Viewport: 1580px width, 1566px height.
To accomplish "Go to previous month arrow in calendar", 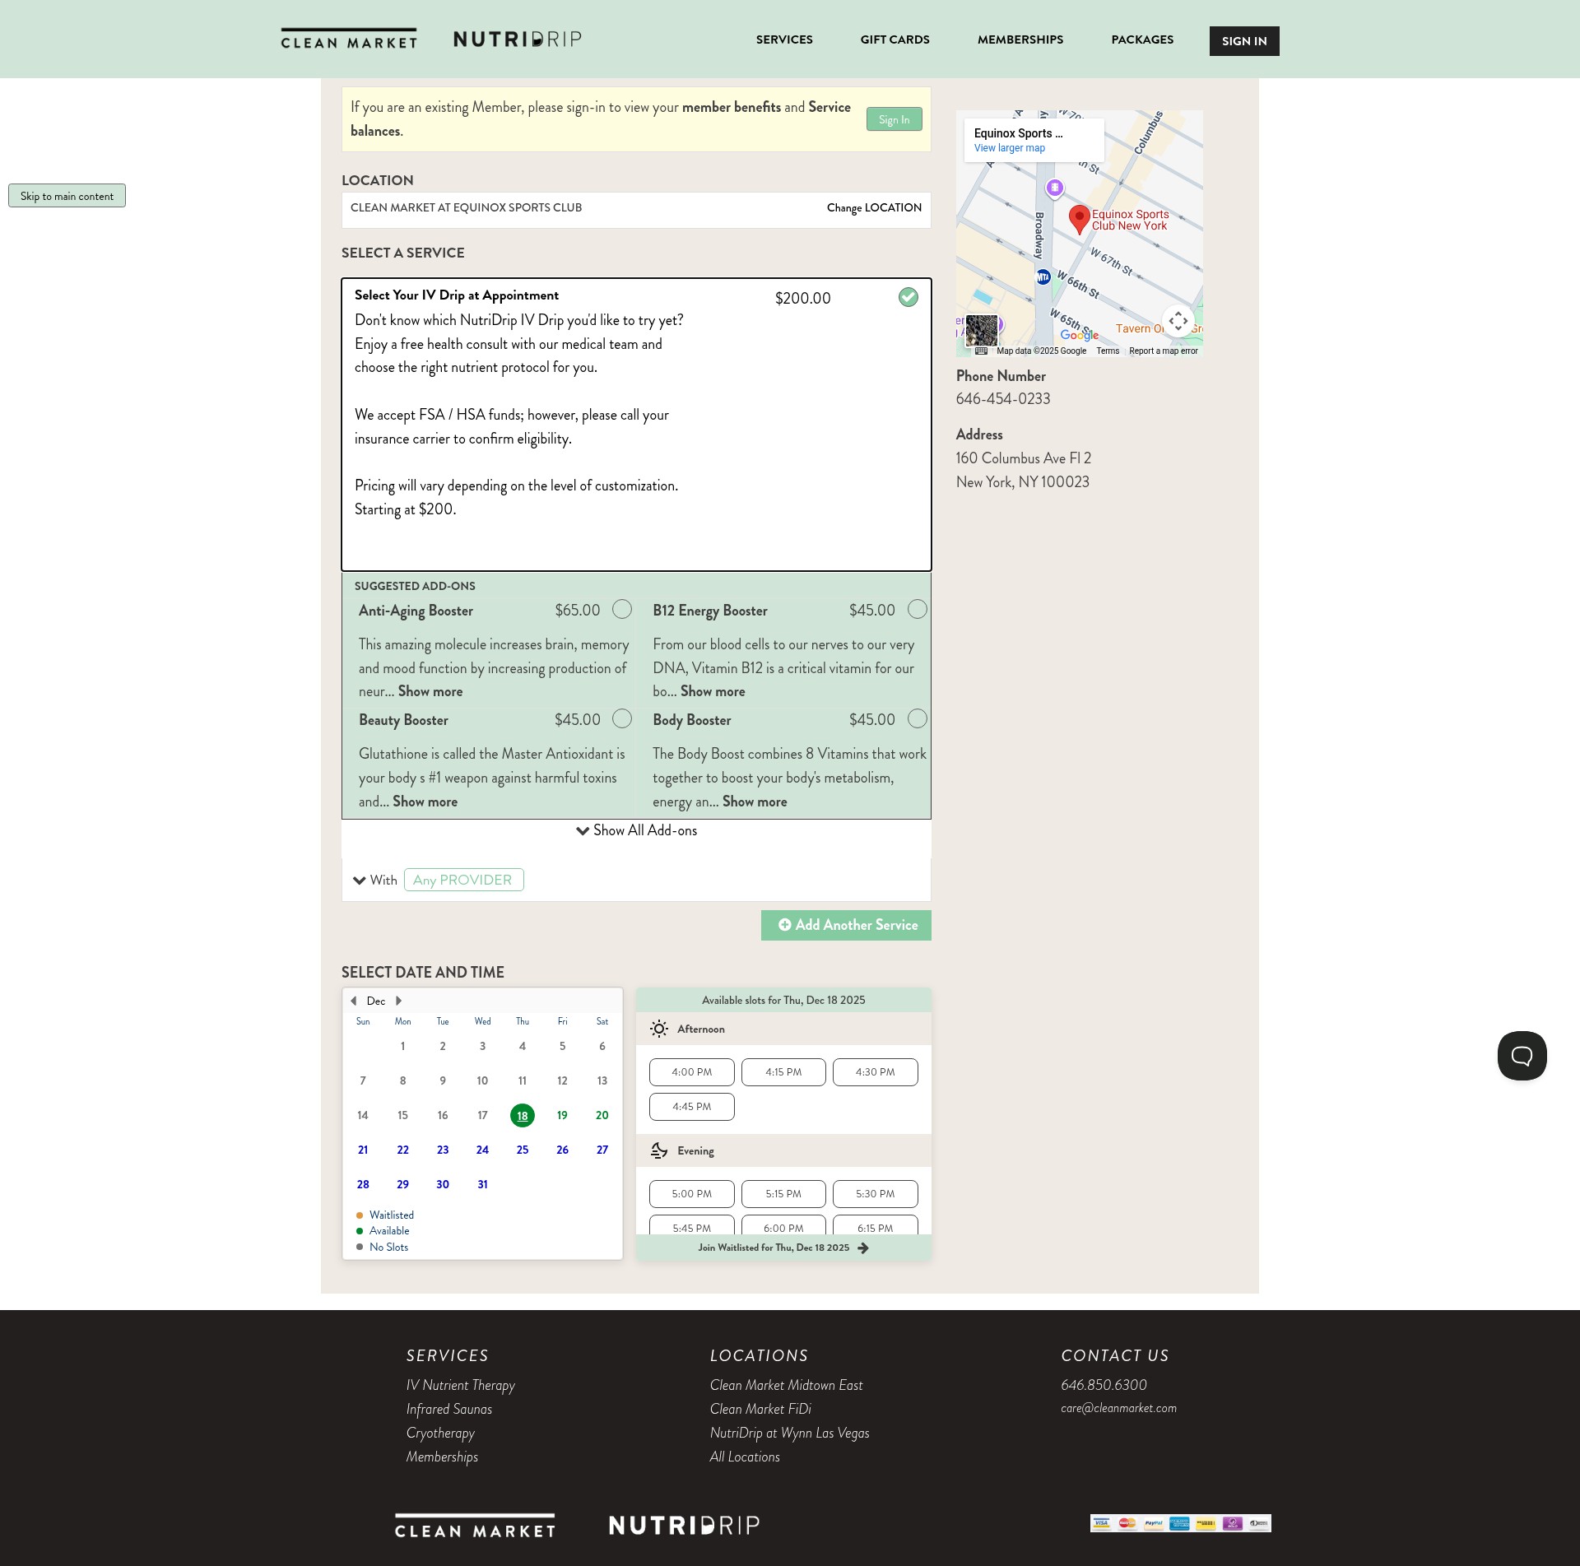I will pos(354,1001).
